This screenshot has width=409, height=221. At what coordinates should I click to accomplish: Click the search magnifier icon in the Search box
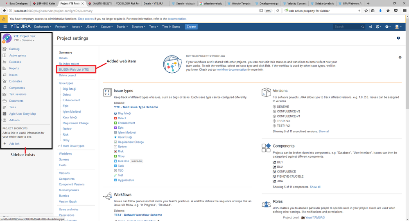pyautogui.click(x=362, y=27)
